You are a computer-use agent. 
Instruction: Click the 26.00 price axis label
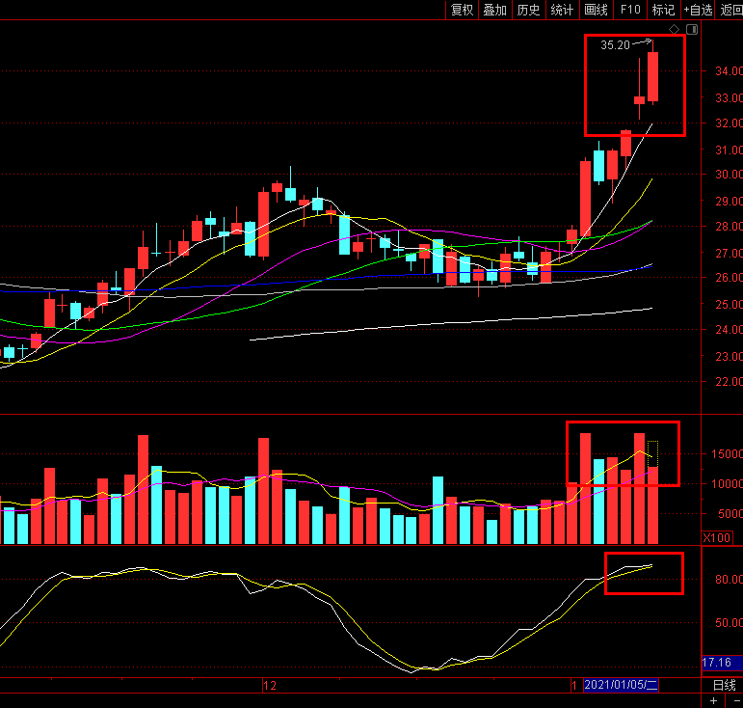tap(729, 278)
